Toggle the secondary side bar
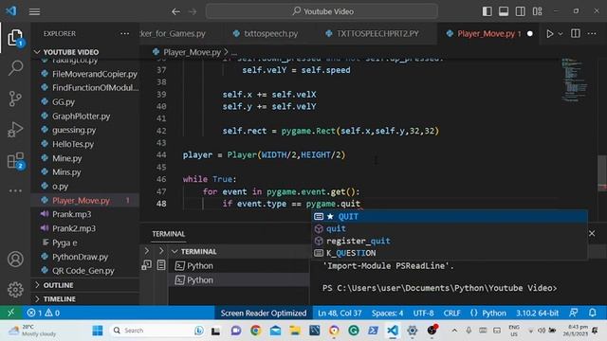 (521, 11)
